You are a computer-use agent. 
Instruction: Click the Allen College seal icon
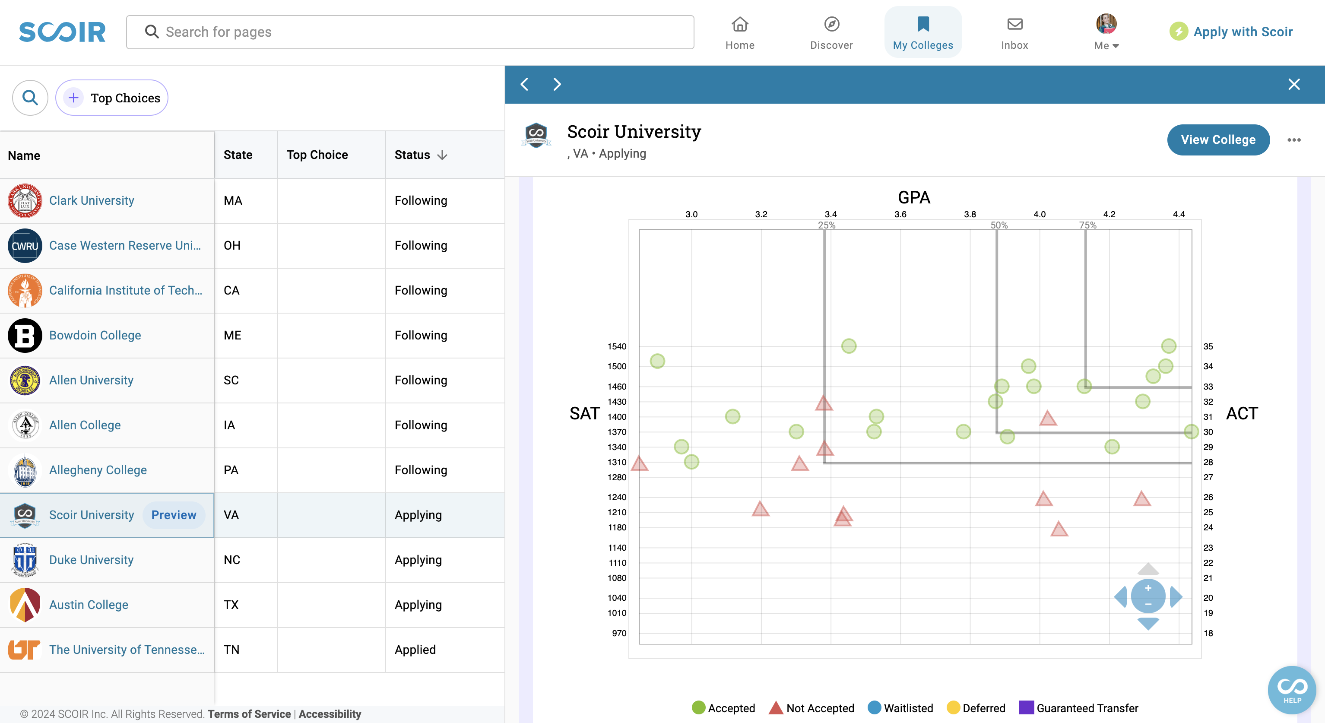25,425
